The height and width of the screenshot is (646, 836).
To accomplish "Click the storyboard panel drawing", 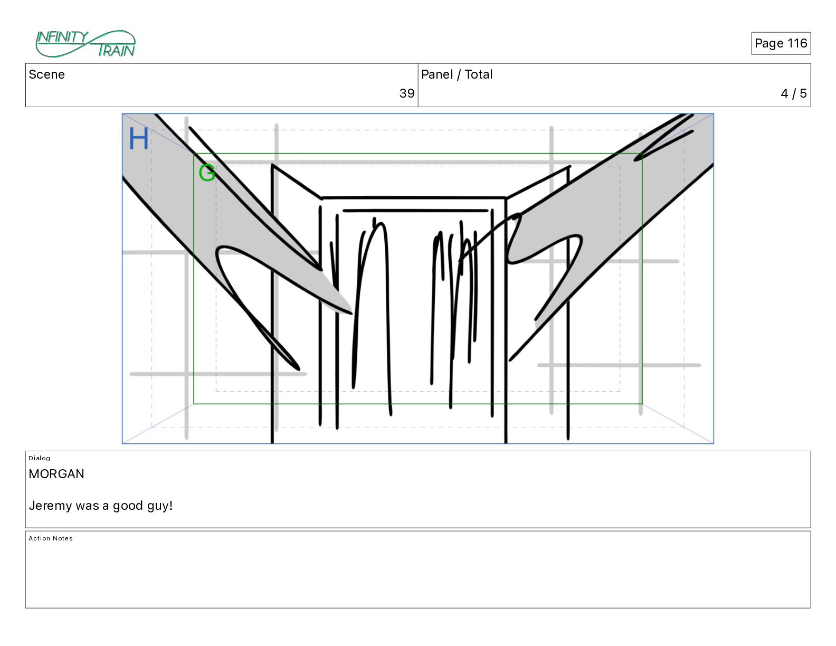I will click(418, 279).
